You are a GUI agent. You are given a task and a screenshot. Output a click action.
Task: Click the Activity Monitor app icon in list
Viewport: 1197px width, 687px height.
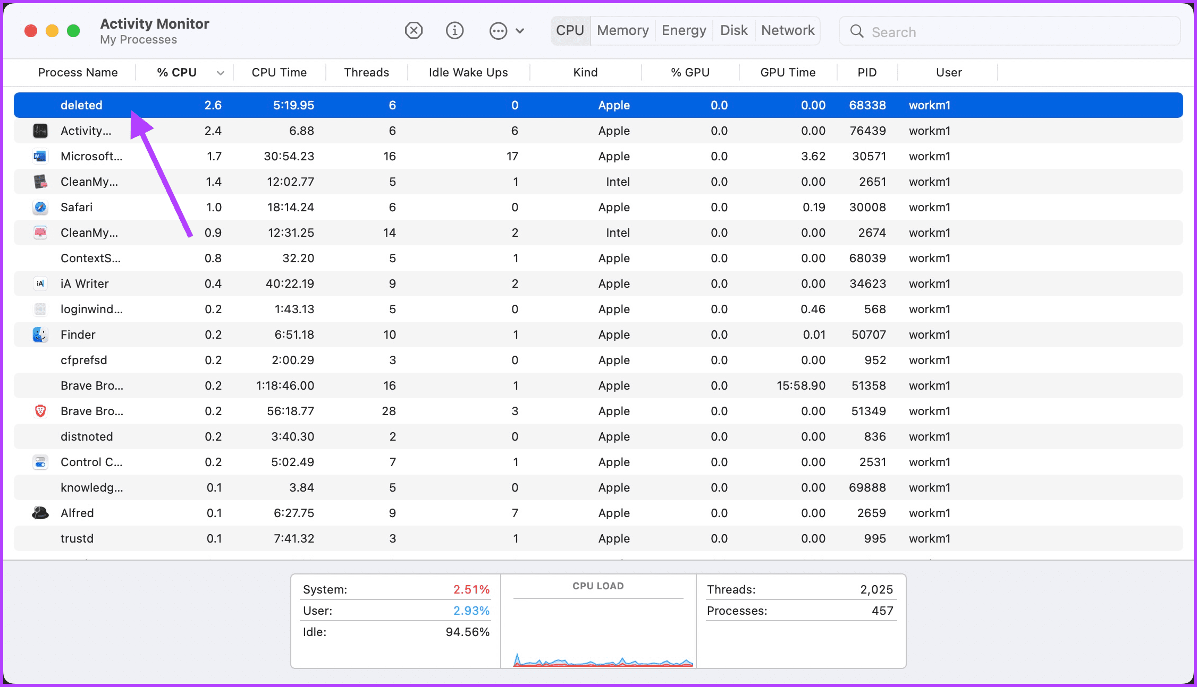coord(40,131)
